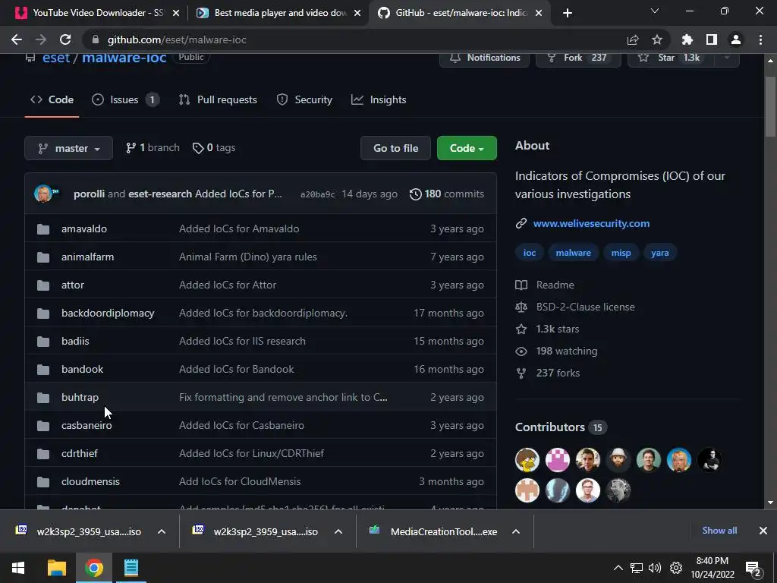The image size is (777, 583).
Task: Fork the repository with Fork button
Action: click(x=578, y=58)
